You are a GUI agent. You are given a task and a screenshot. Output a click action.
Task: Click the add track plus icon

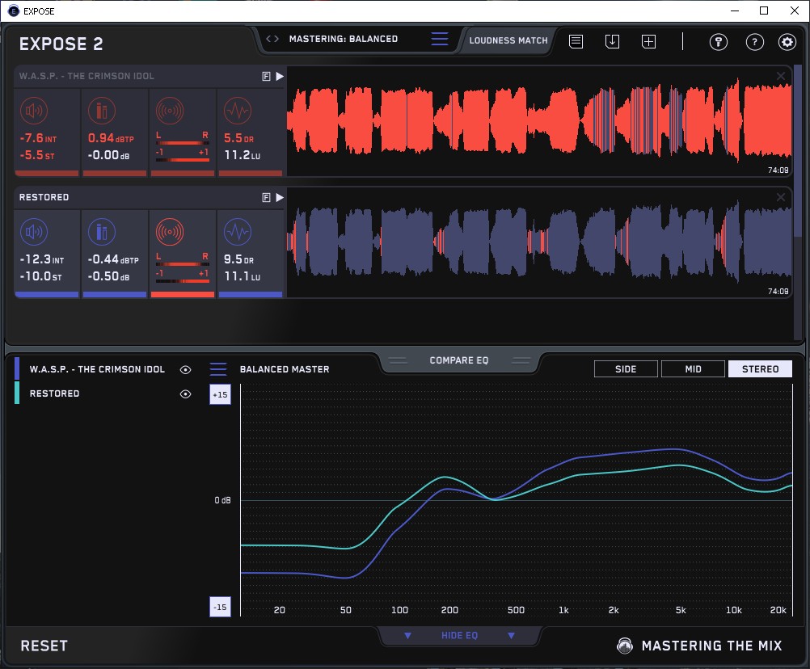[648, 42]
